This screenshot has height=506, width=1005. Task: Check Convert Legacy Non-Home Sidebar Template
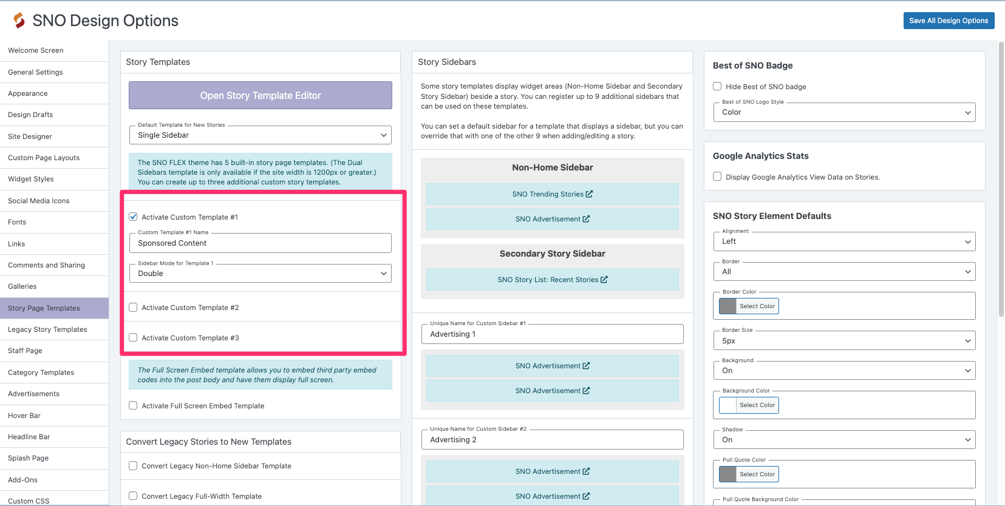(x=133, y=465)
